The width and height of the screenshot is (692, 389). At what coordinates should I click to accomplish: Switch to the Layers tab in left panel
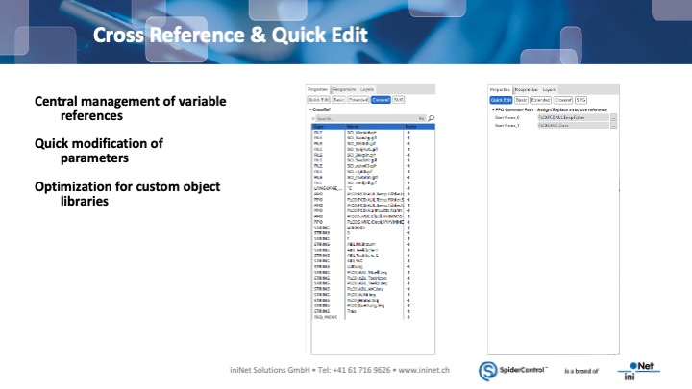[367, 88]
